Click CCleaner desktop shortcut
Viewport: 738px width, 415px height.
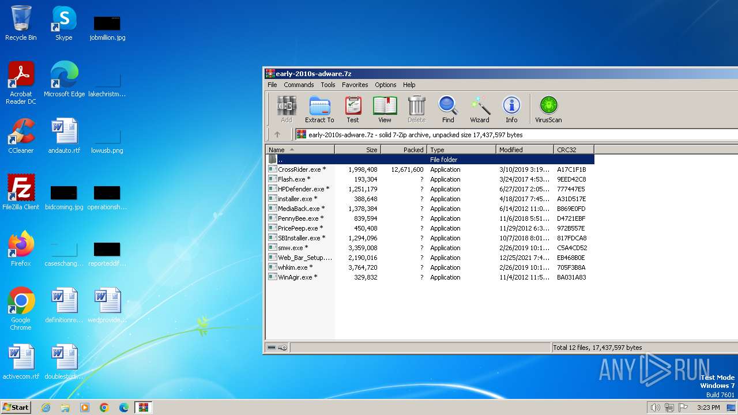(x=21, y=135)
